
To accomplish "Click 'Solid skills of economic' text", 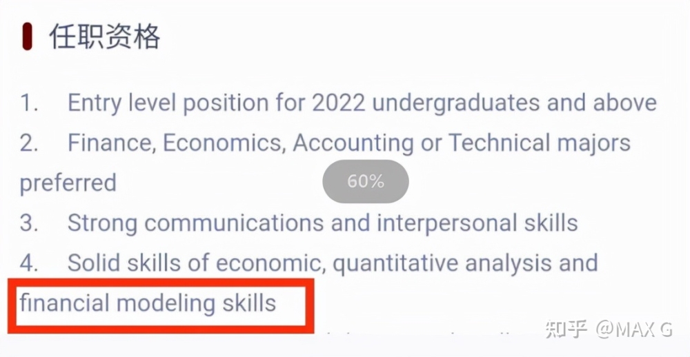I will pyautogui.click(x=194, y=263).
